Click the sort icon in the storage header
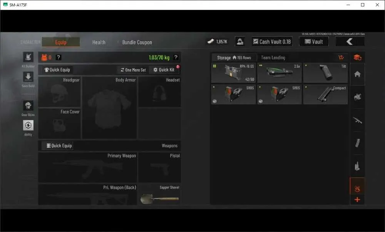The width and height of the screenshot is (385, 232). (341, 57)
